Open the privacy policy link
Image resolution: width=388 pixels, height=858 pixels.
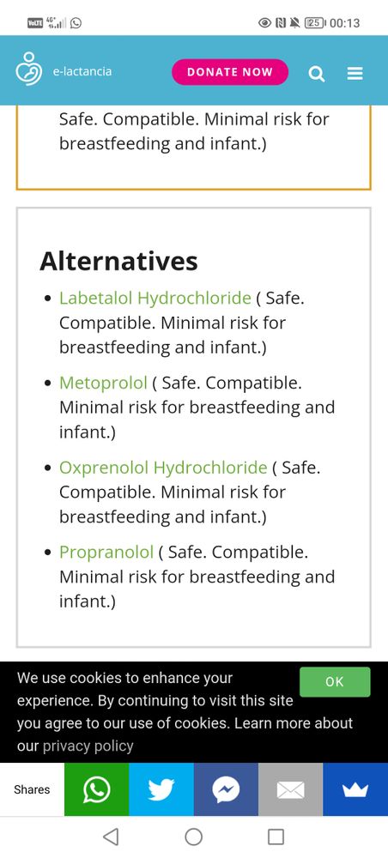[88, 746]
